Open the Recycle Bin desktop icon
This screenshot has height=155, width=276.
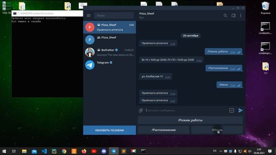(x=265, y=8)
